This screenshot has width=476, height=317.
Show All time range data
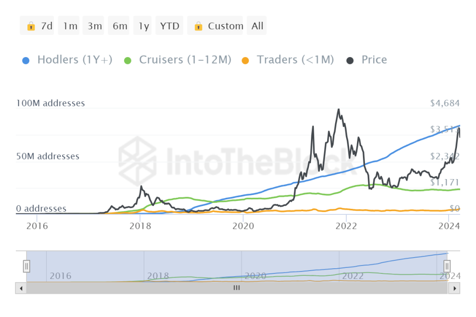pos(257,26)
